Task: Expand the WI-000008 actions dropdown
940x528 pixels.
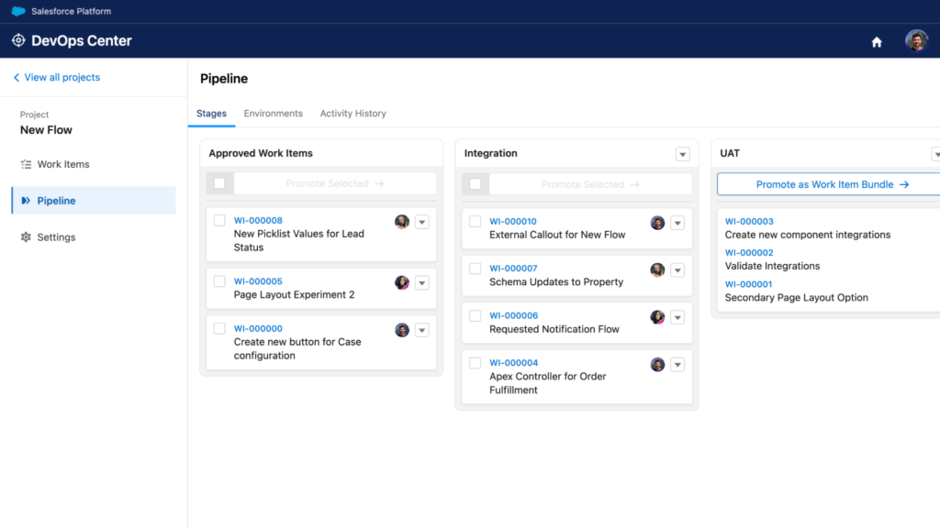Action: point(422,222)
